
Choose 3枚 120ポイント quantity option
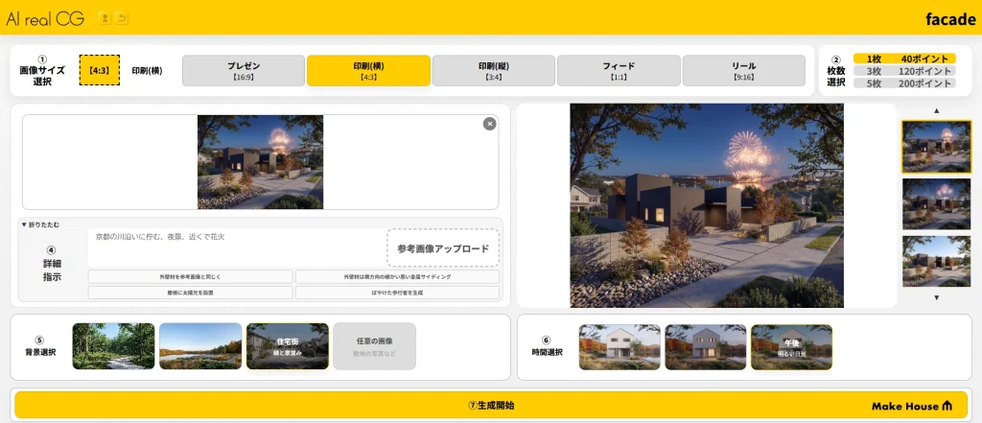point(904,71)
